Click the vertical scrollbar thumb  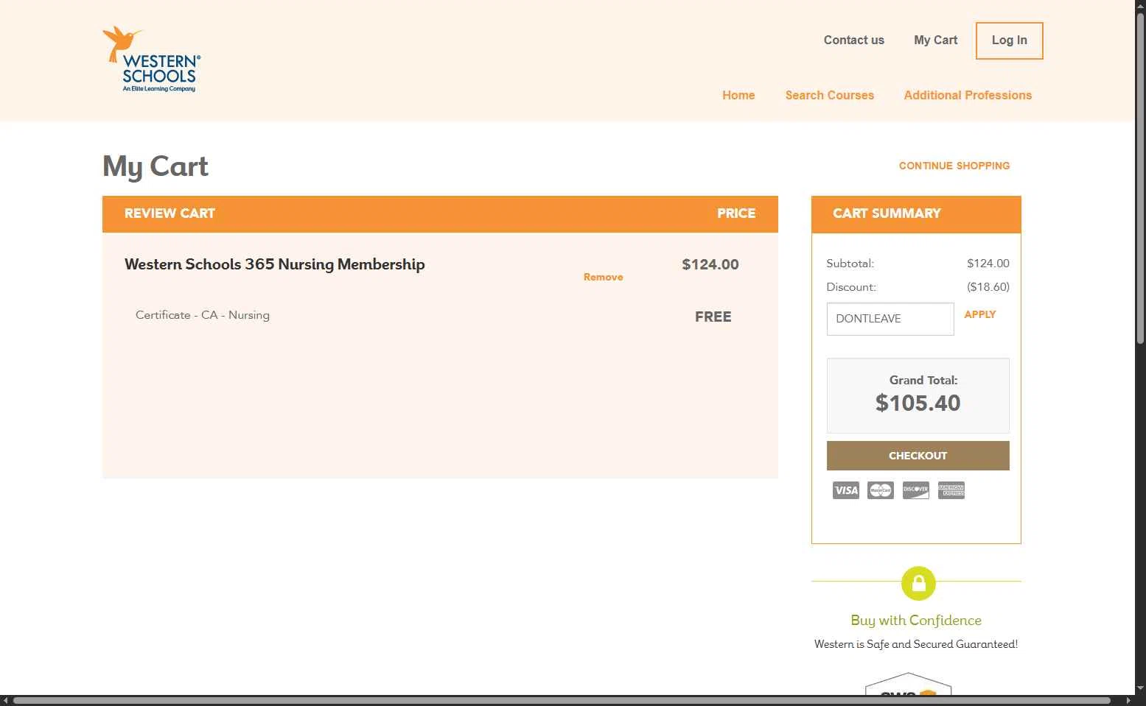pos(1140,177)
